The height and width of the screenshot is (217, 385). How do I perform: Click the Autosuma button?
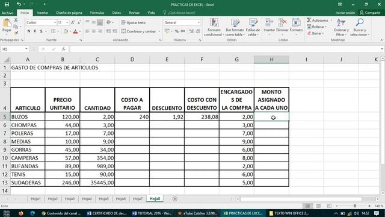pyautogui.click(x=318, y=20)
